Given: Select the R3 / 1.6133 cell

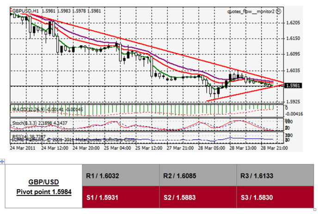Looking at the screenshot, I should [x=275, y=175].
